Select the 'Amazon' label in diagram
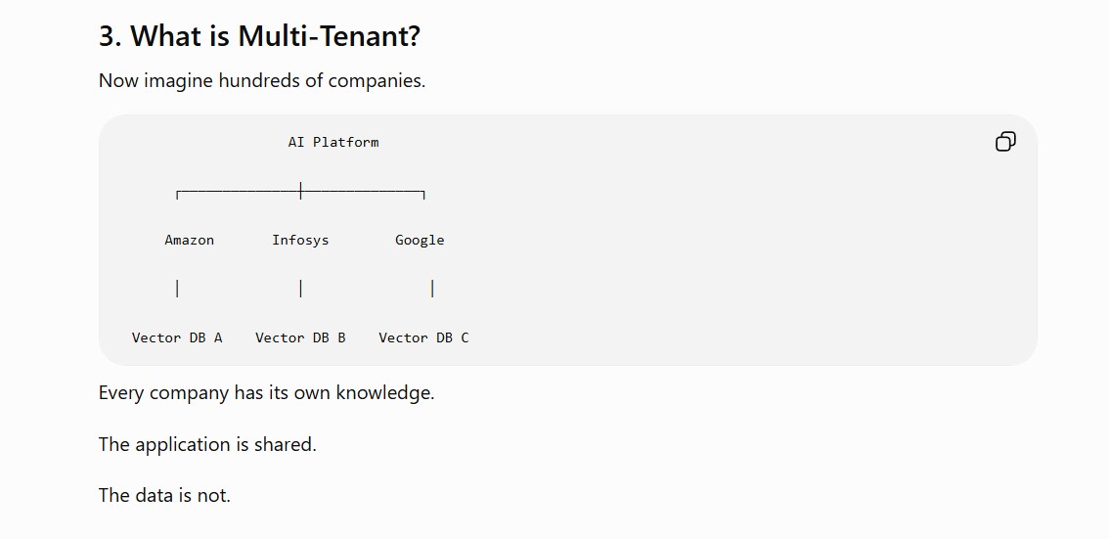The height and width of the screenshot is (539, 1109). click(x=189, y=240)
